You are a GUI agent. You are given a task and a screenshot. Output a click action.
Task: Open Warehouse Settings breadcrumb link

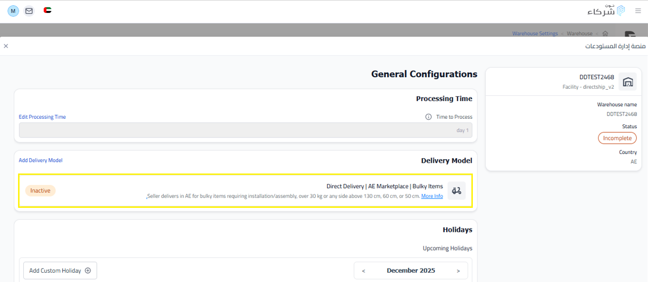pos(534,34)
